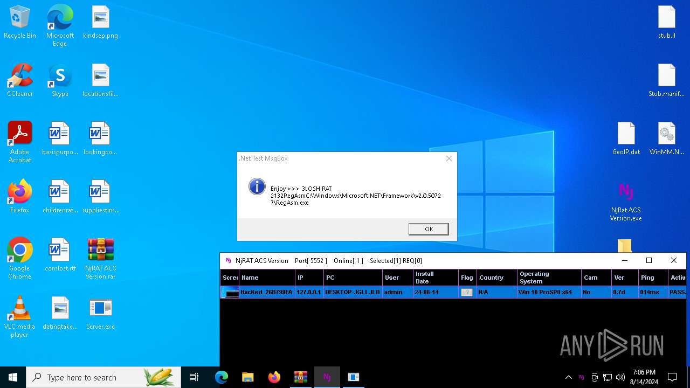Select lookingco... Word document
Viewport: 690px width, 388px height.
[x=100, y=139]
